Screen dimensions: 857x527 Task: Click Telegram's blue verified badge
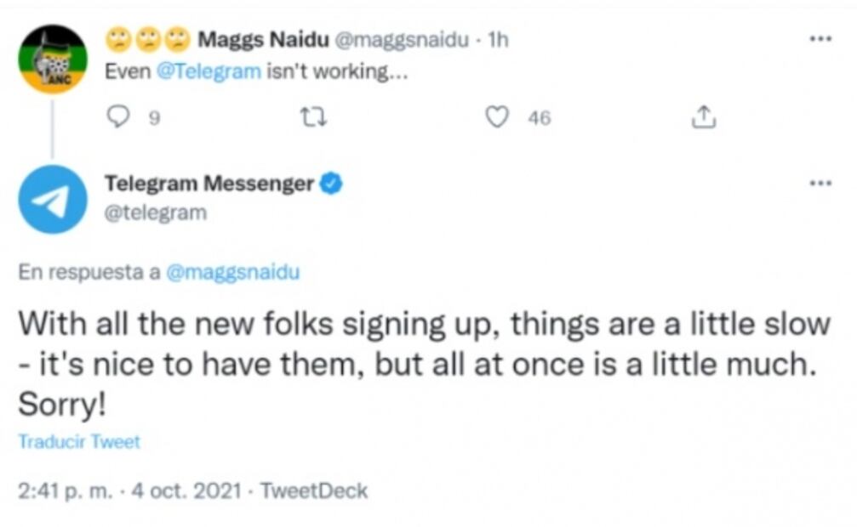332,183
